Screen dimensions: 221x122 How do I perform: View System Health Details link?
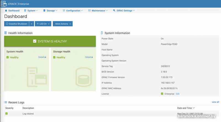tap(42, 57)
